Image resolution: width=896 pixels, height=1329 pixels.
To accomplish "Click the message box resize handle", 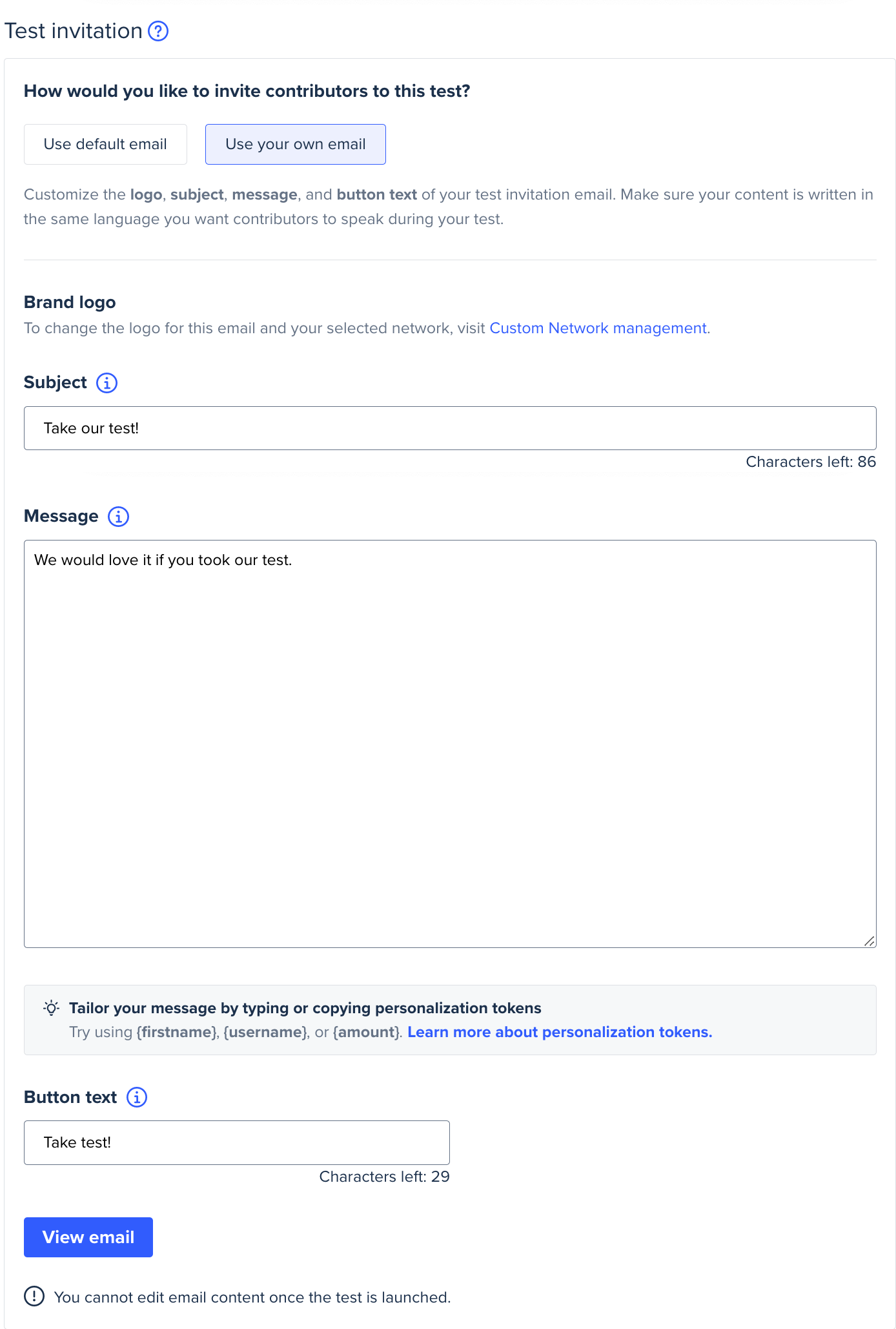I will click(870, 942).
